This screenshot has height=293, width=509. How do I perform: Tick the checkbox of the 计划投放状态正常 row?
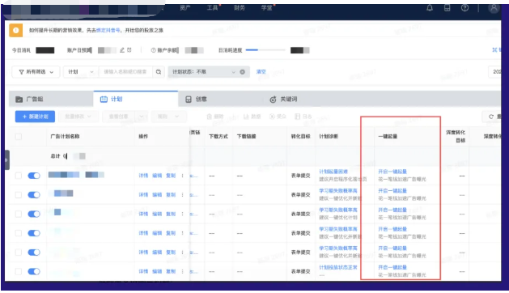pyautogui.click(x=19, y=271)
